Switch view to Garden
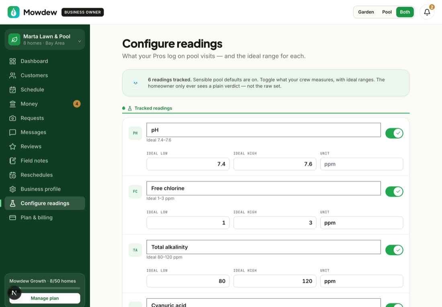442x307 pixels. (x=366, y=12)
